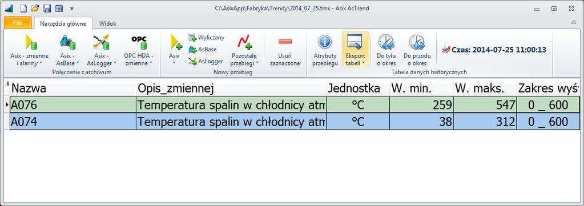
Task: Move forward with Do przodu o okres
Action: point(417,50)
